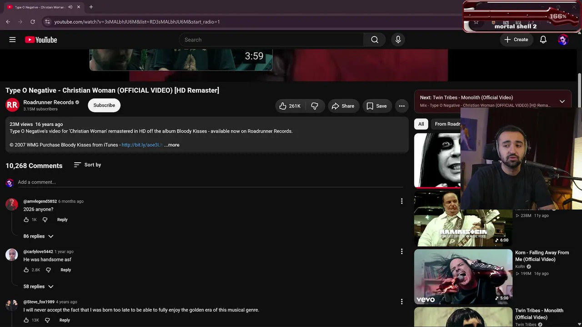Open @Steve_fox1989's channel handle
582x327 pixels.
click(x=39, y=302)
